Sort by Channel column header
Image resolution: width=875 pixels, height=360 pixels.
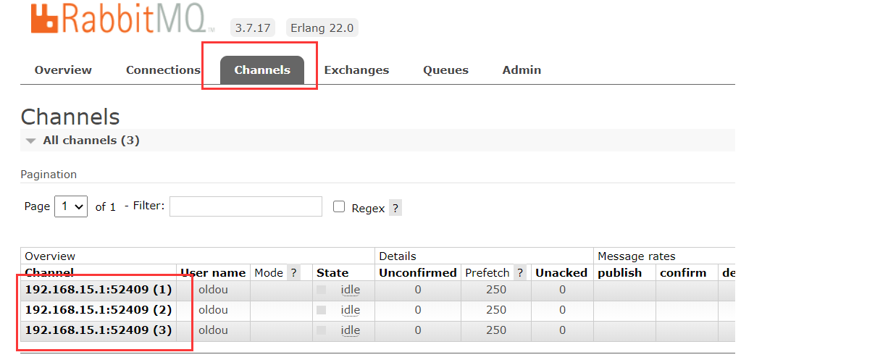[49, 273]
